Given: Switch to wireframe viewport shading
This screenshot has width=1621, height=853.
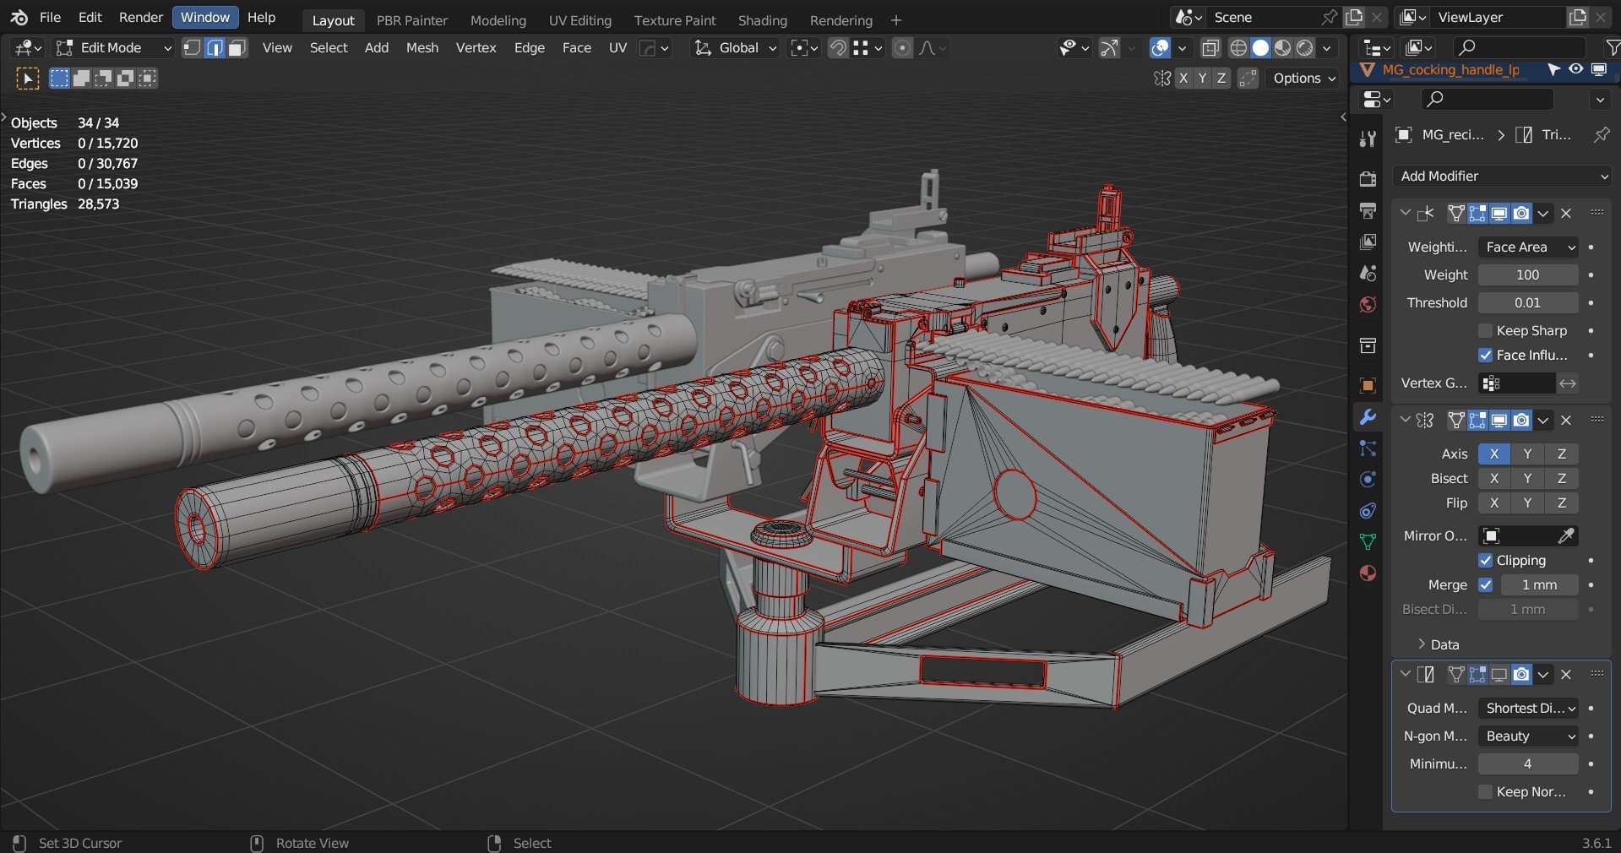Looking at the screenshot, I should click(x=1238, y=48).
